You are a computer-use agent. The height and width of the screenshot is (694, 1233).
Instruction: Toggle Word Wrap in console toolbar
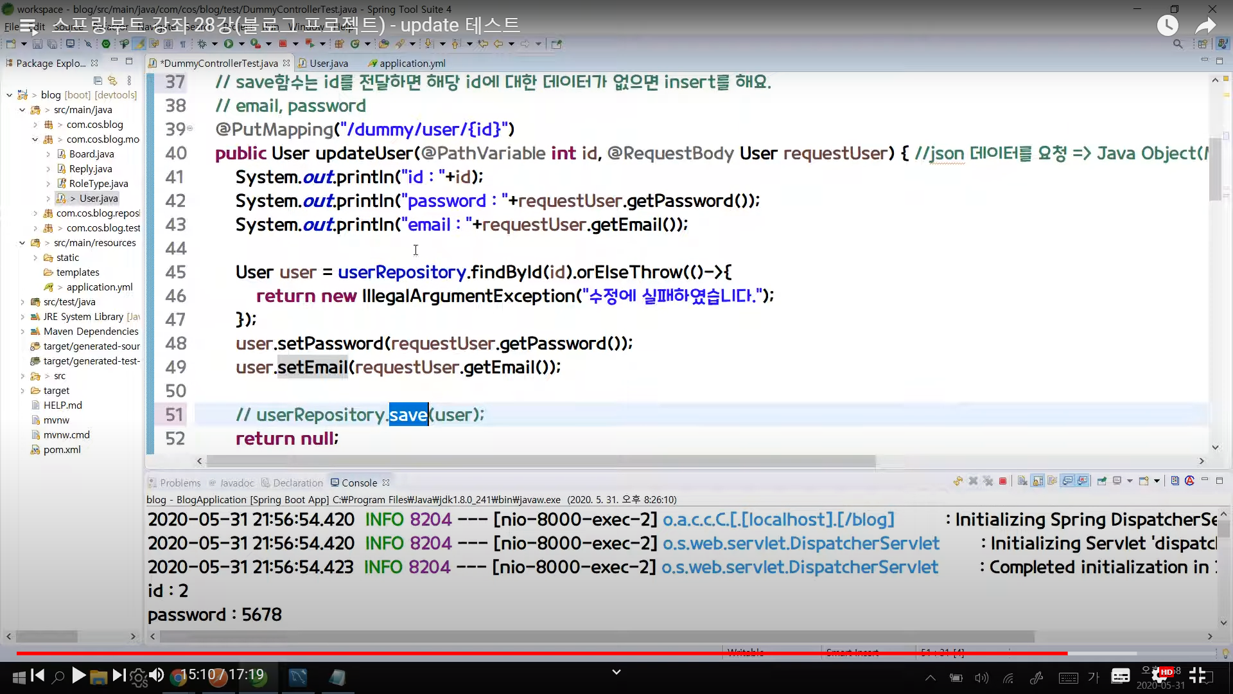tap(1053, 481)
